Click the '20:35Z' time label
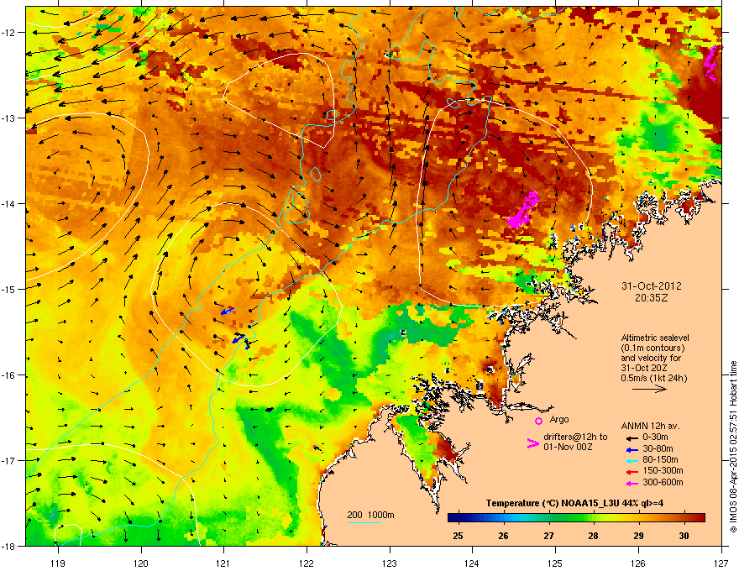739x571 pixels. point(652,298)
